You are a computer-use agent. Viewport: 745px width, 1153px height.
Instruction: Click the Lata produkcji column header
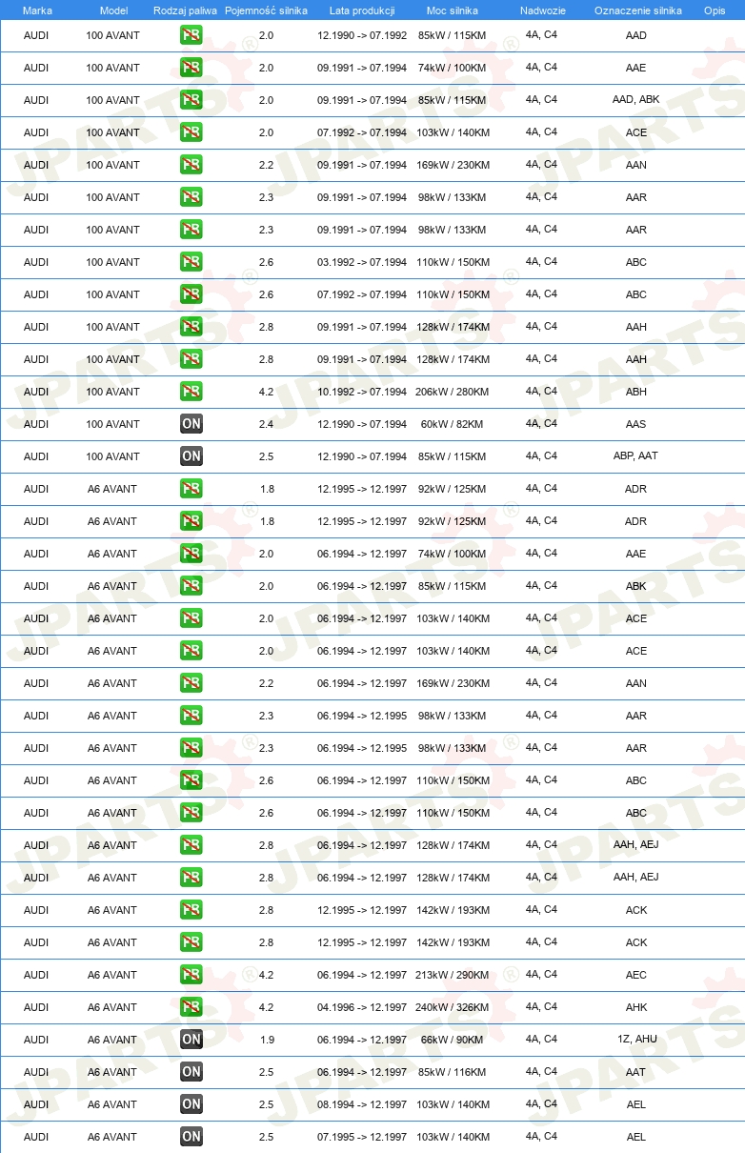(x=362, y=10)
